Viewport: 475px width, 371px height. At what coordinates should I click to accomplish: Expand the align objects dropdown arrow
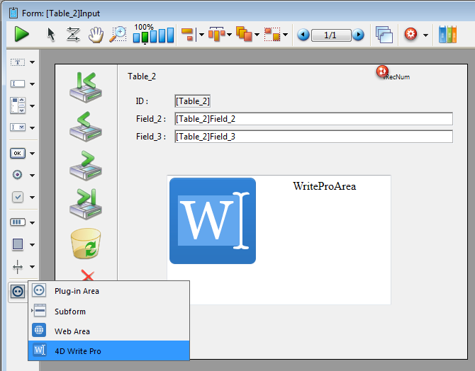(201, 35)
